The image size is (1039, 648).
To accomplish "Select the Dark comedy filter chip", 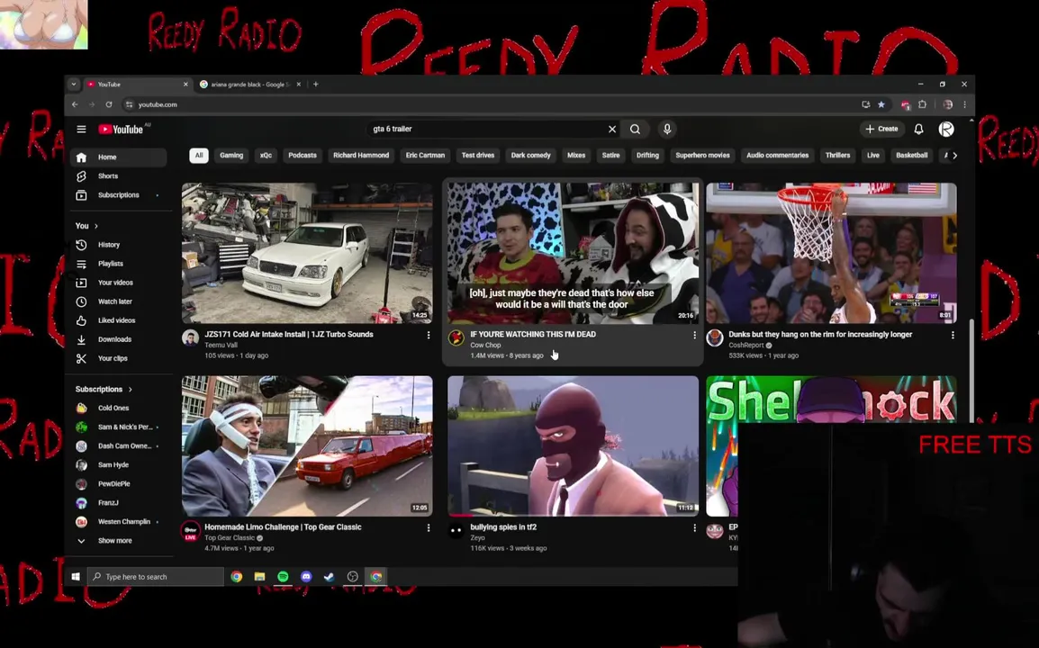I will click(531, 155).
